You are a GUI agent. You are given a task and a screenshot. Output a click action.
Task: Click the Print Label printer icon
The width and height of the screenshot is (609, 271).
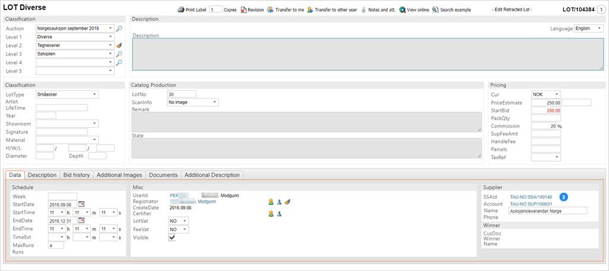pos(181,10)
